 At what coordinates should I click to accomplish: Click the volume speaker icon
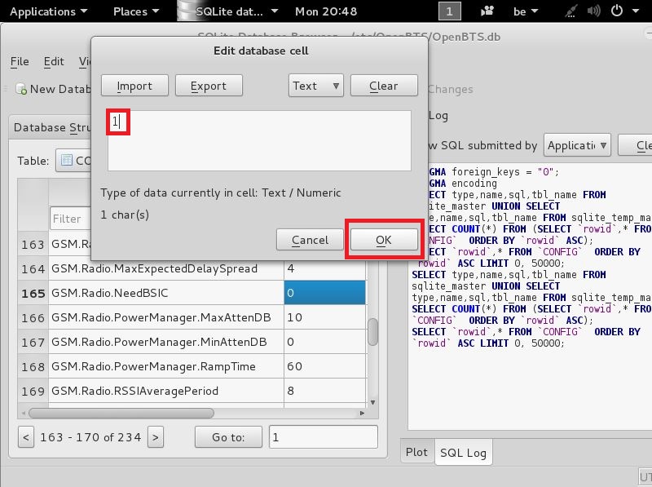[593, 11]
